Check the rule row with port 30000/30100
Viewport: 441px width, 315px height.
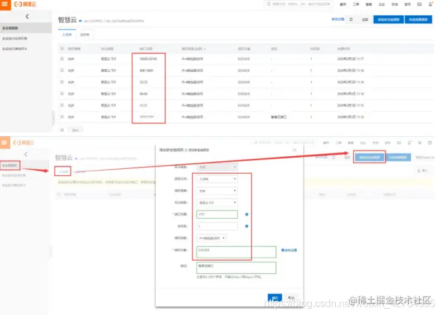pos(62,59)
